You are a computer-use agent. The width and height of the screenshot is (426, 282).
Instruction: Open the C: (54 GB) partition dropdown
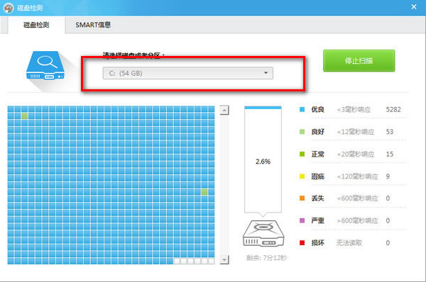[187, 73]
